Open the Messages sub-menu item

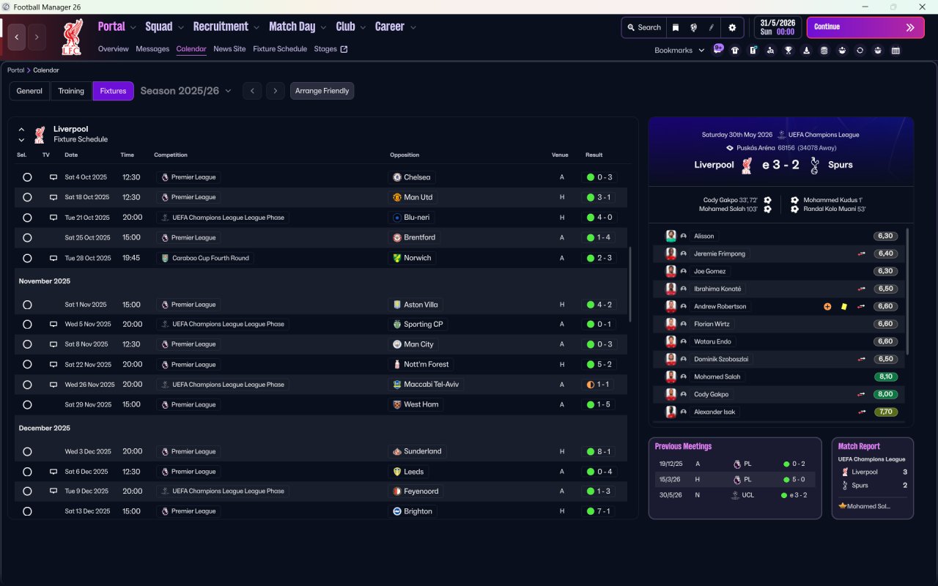click(x=152, y=49)
